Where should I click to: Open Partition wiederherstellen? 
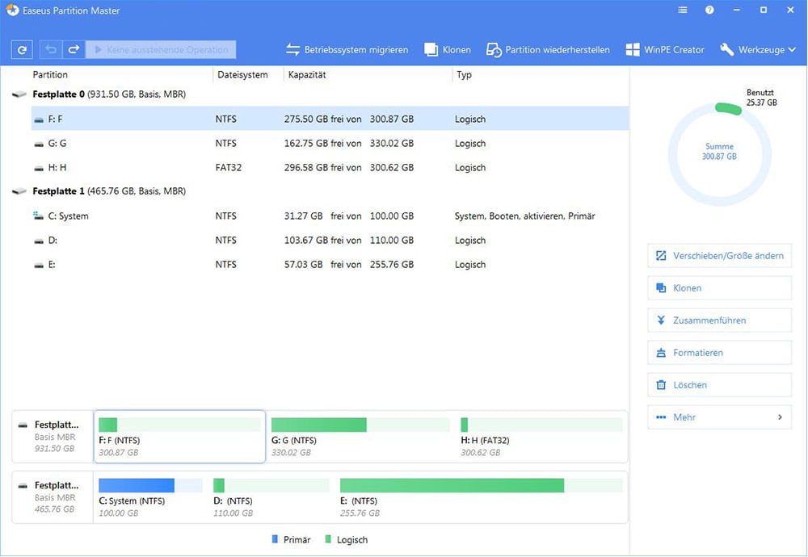548,50
